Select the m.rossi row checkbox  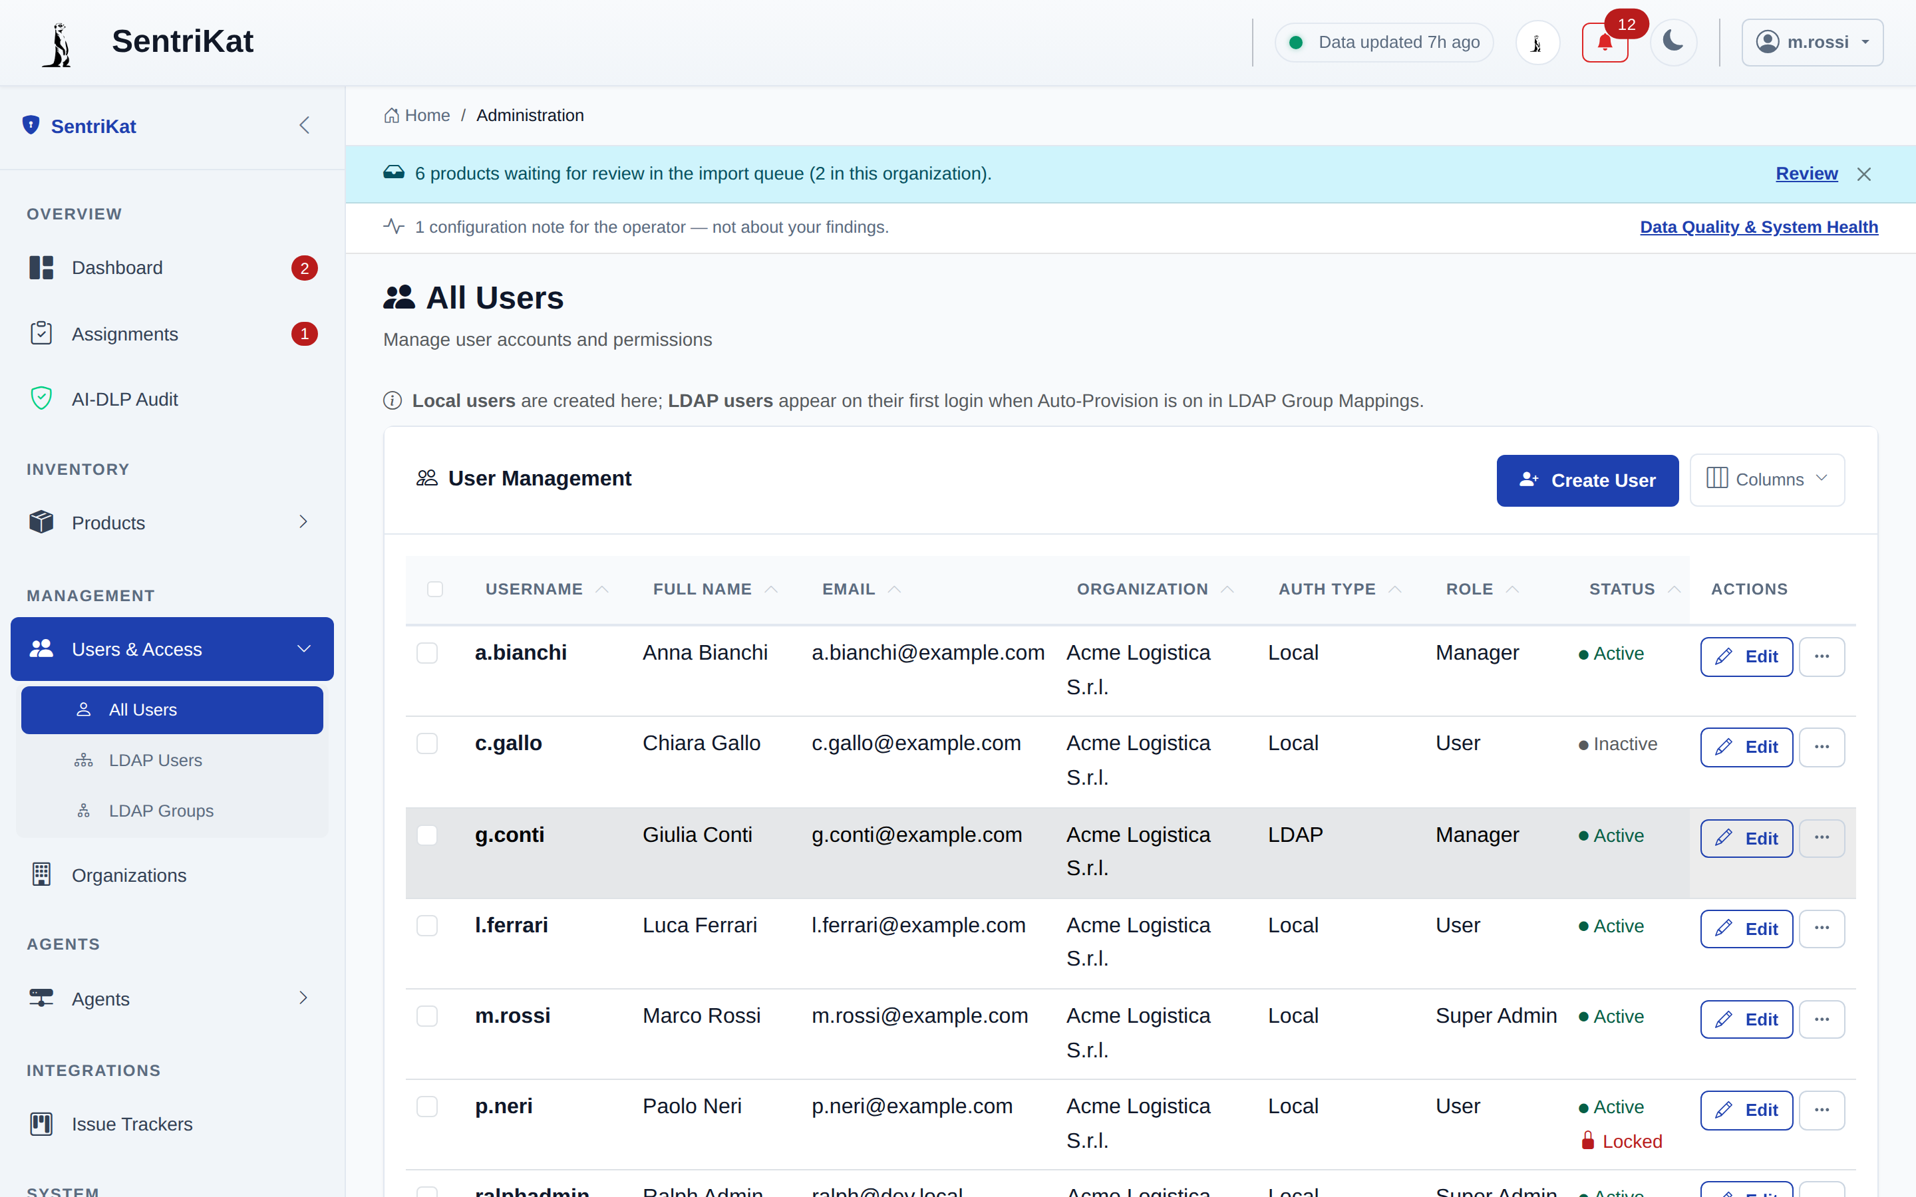(x=426, y=1015)
